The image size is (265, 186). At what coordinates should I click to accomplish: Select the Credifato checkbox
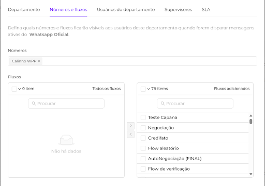click(143, 138)
